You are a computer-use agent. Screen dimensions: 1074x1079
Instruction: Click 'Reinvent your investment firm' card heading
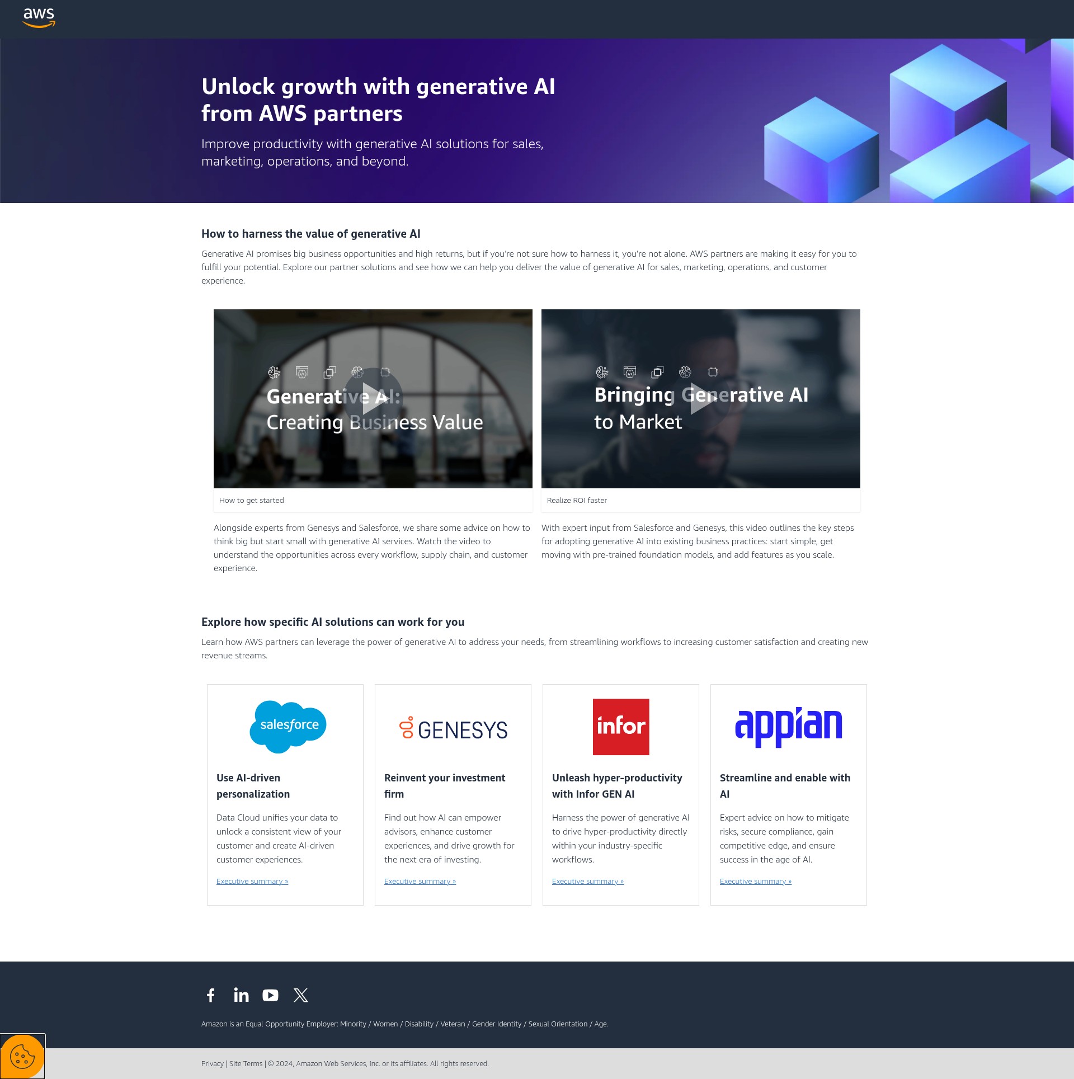coord(445,786)
